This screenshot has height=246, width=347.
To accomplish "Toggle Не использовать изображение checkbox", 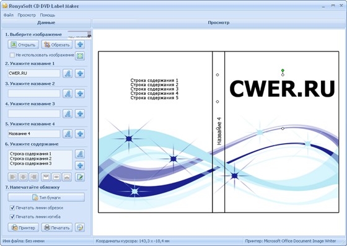I will (x=12, y=55).
